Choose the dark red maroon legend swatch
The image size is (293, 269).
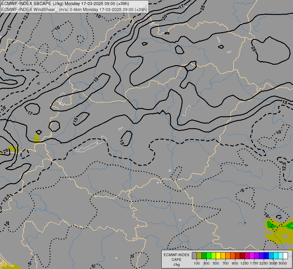click(x=242, y=256)
